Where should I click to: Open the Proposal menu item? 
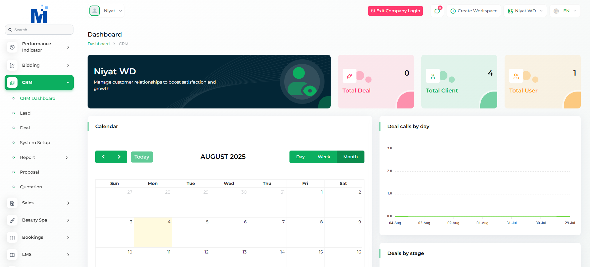pyautogui.click(x=29, y=172)
